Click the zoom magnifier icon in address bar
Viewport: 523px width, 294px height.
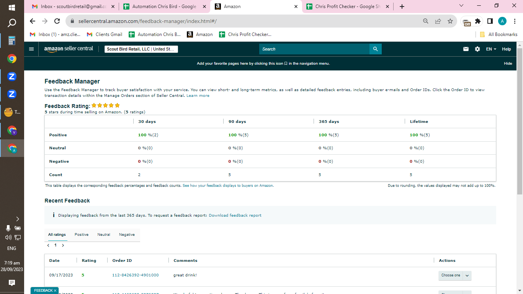tap(426, 21)
